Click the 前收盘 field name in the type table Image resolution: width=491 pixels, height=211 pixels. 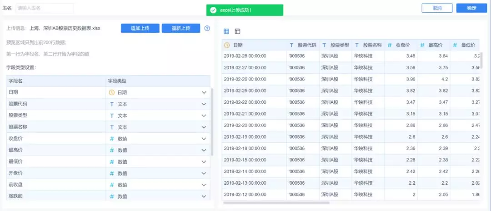pos(15,185)
